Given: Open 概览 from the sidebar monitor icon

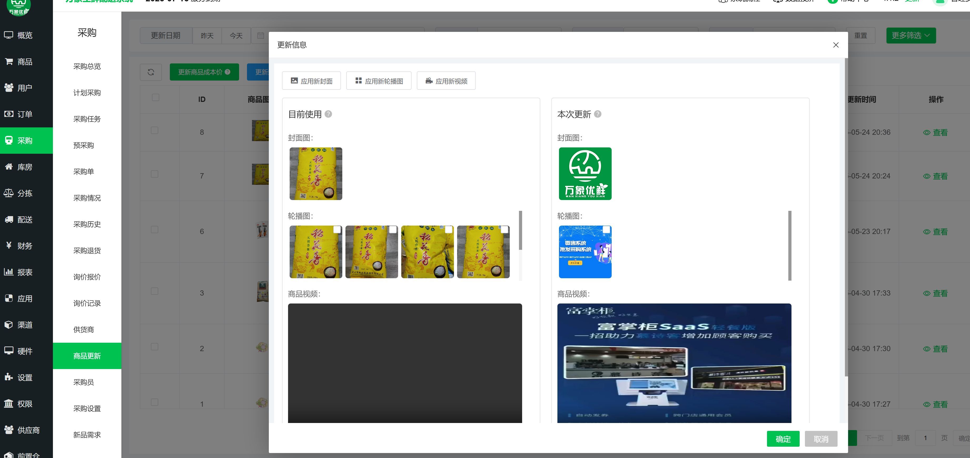Looking at the screenshot, I should pos(8,35).
